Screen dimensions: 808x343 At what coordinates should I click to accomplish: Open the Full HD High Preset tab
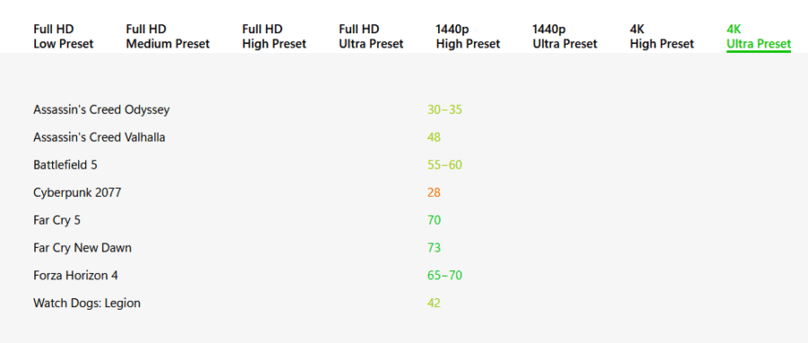pos(274,37)
